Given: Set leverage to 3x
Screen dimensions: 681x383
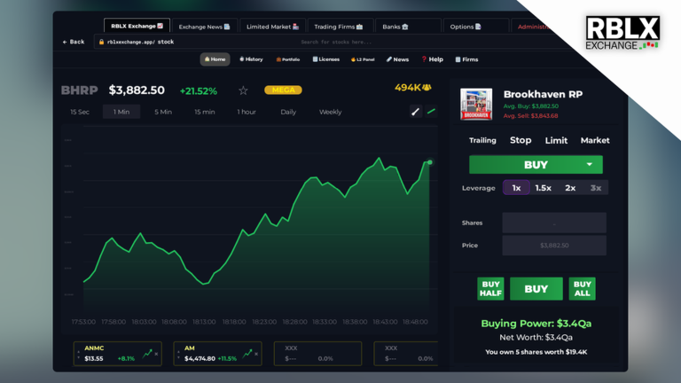Looking at the screenshot, I should 596,188.
